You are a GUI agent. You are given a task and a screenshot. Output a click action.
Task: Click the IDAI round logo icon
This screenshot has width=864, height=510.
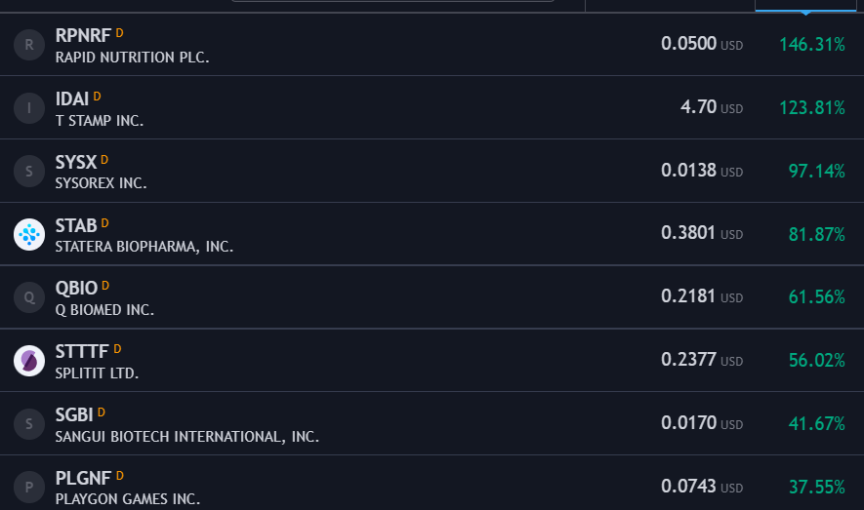(29, 108)
